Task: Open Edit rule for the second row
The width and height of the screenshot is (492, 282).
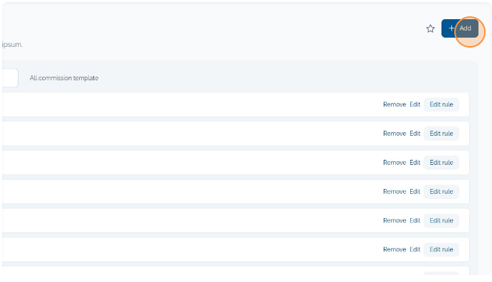Action: point(441,134)
